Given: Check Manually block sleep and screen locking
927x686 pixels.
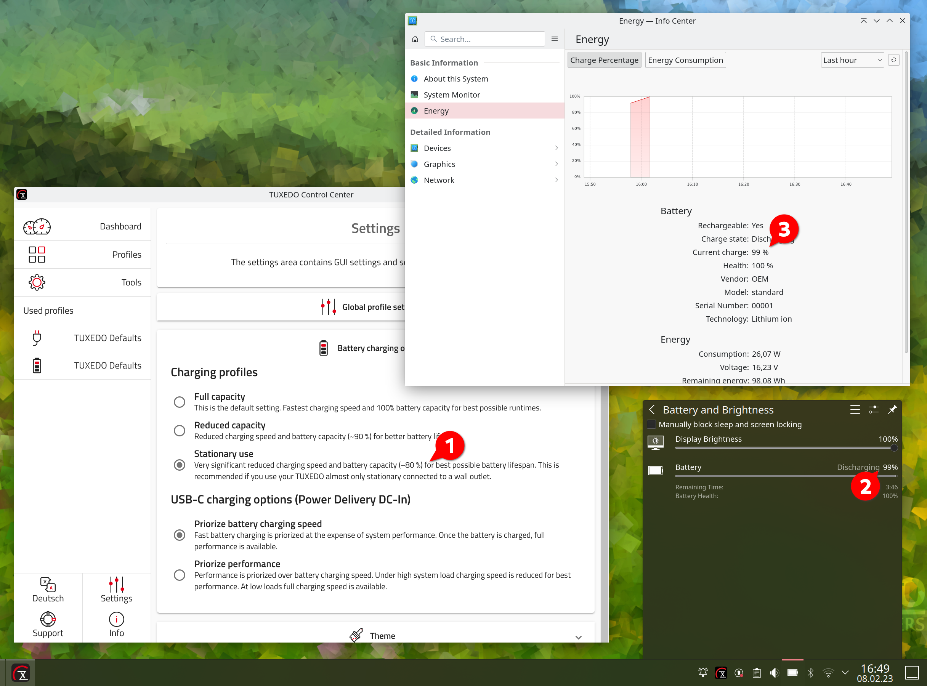Looking at the screenshot, I should (652, 425).
